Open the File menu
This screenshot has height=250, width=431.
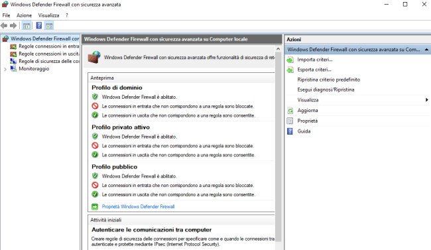pos(6,15)
